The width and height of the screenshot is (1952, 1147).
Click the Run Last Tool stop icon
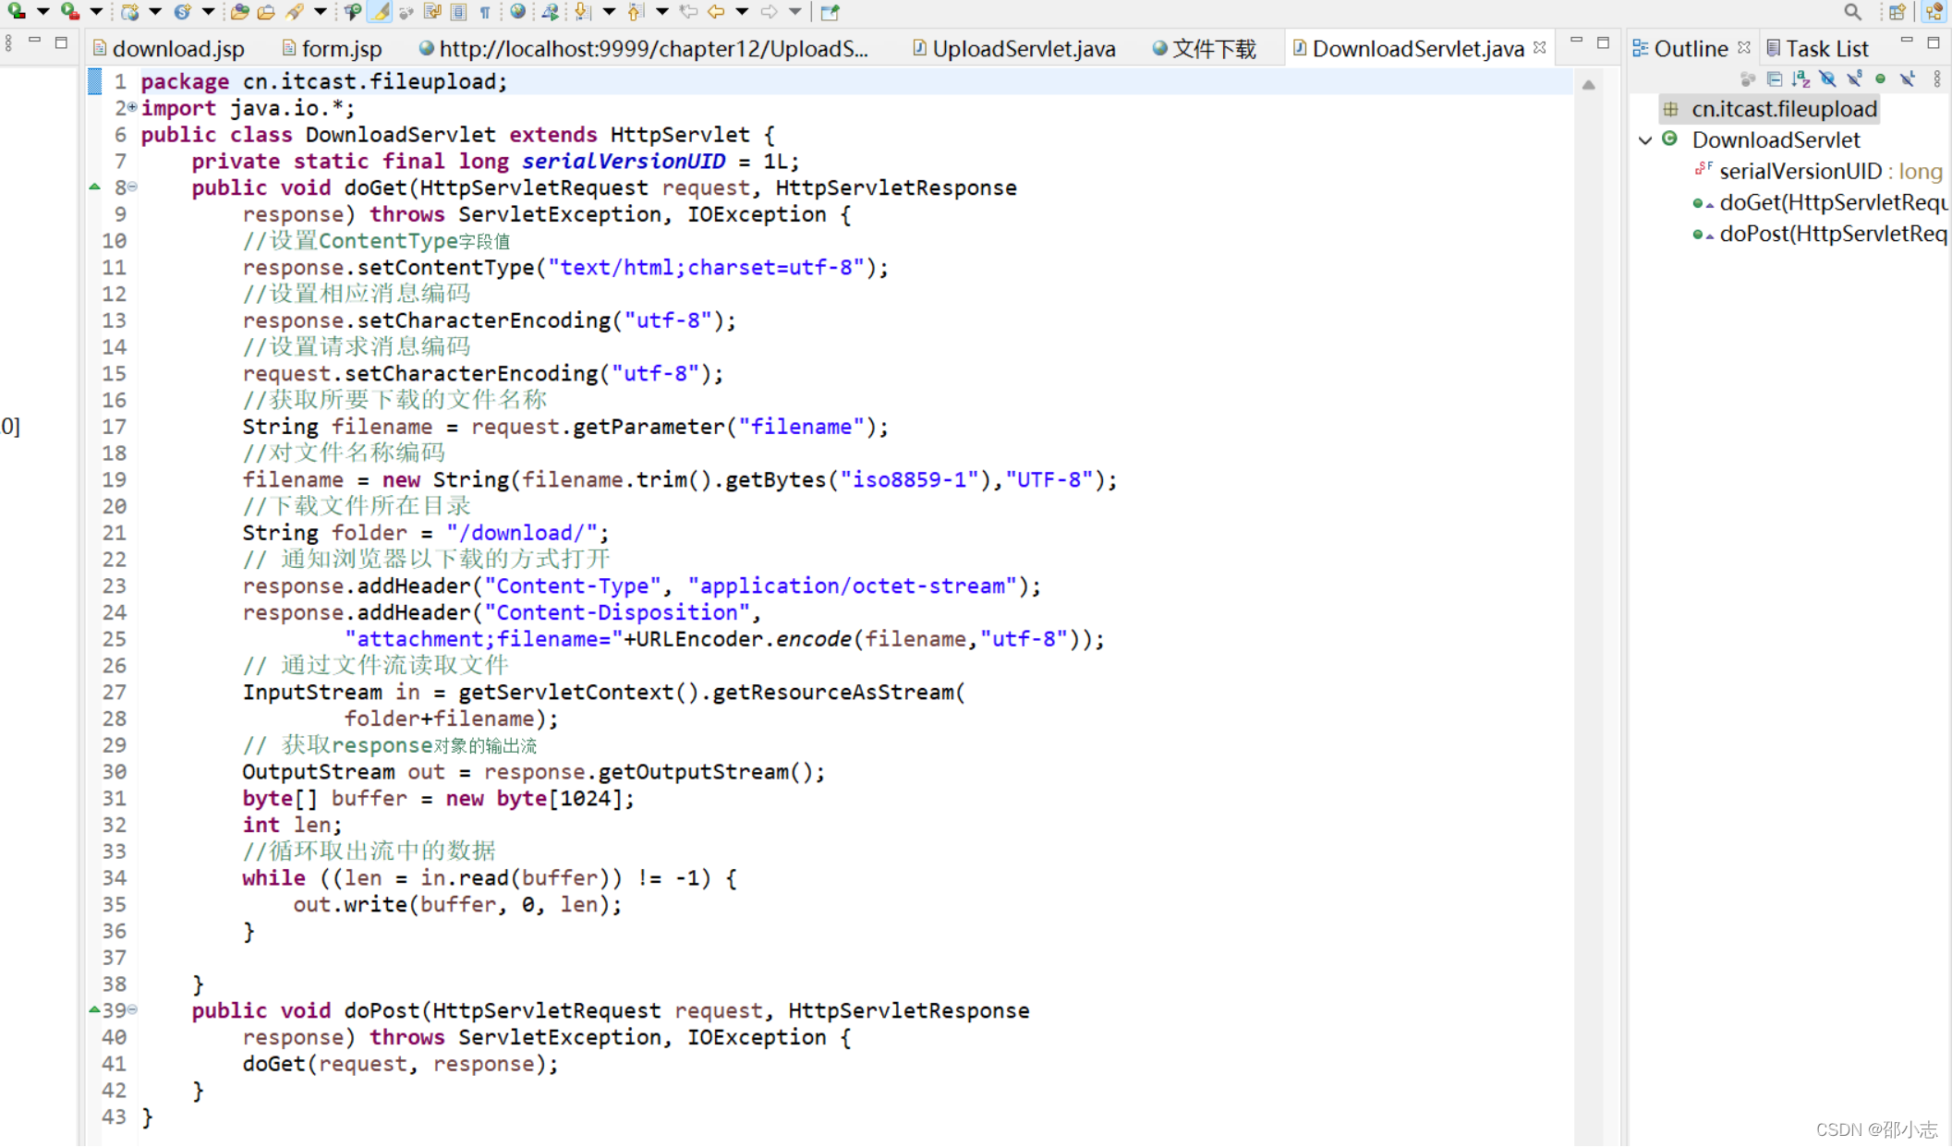pos(70,11)
